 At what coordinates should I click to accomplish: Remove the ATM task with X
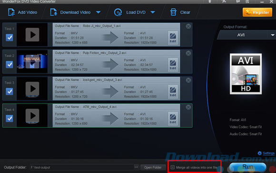click(188, 107)
